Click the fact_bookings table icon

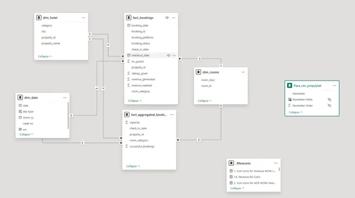tap(128, 17)
